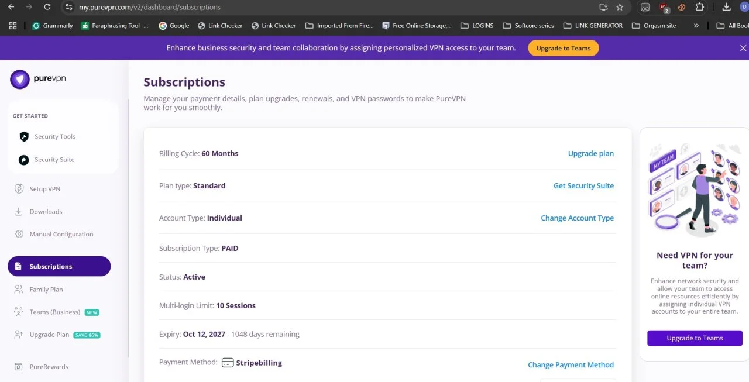The height and width of the screenshot is (382, 749).
Task: Open the apps grid icon in bookmarks bar
Action: [13, 26]
